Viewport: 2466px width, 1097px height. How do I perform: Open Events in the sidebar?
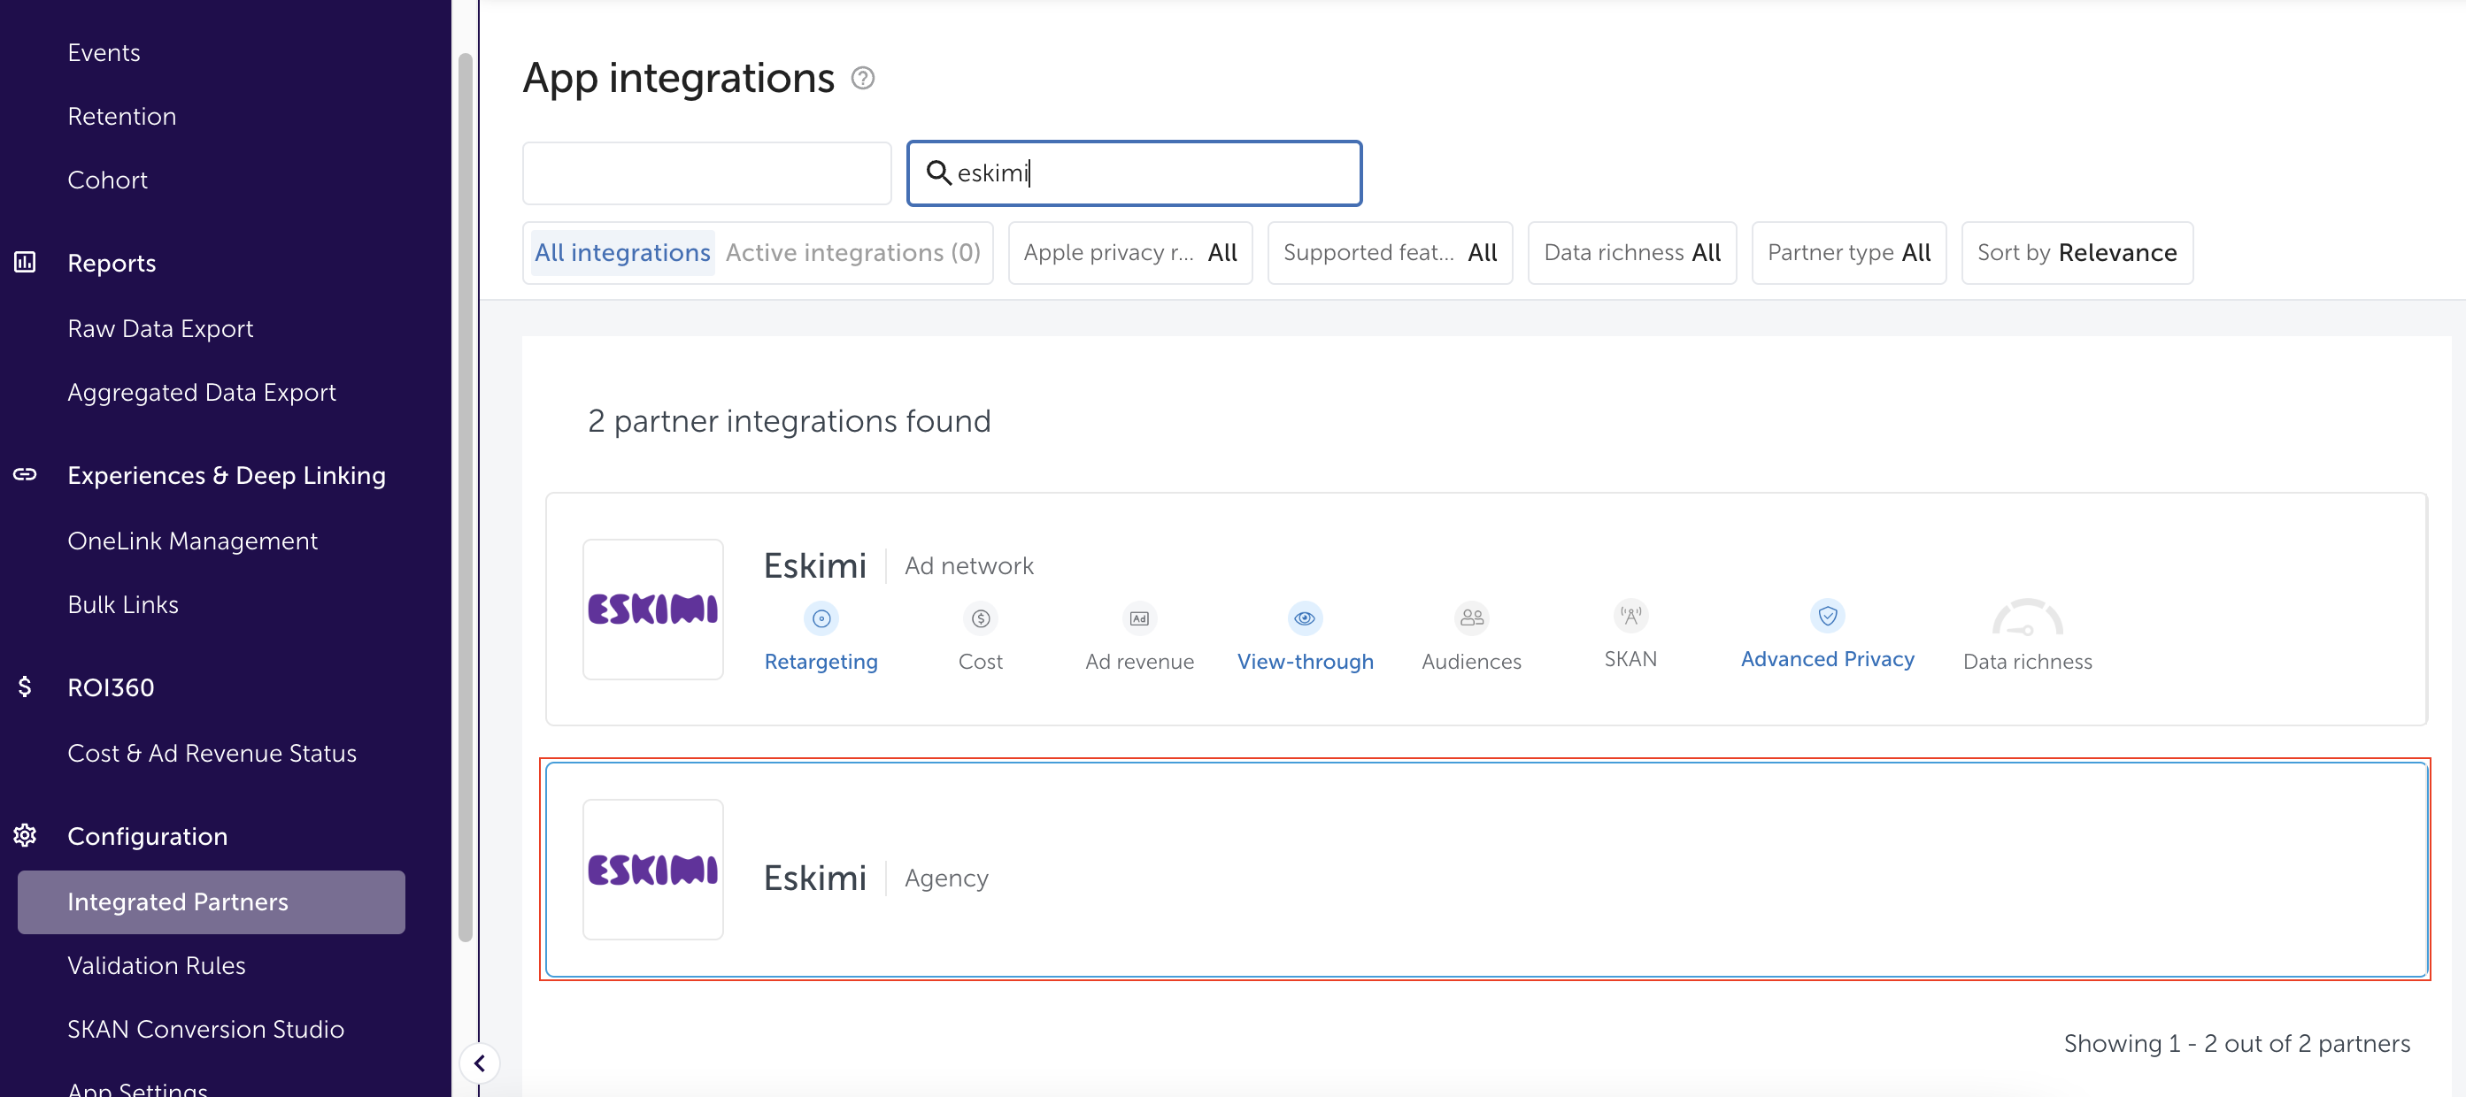(x=104, y=52)
